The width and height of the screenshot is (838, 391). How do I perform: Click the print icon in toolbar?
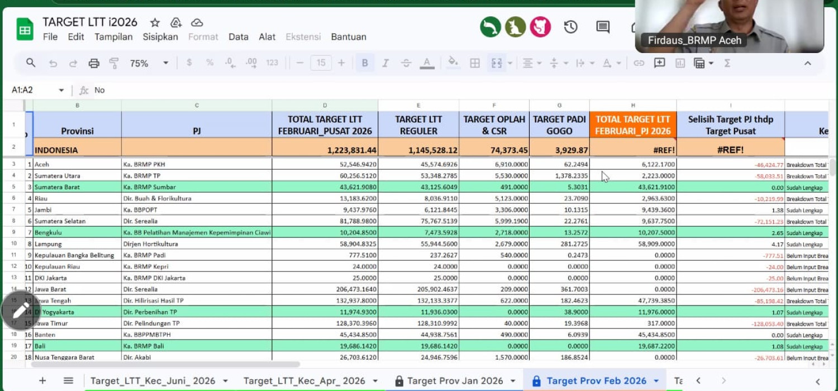click(x=94, y=63)
